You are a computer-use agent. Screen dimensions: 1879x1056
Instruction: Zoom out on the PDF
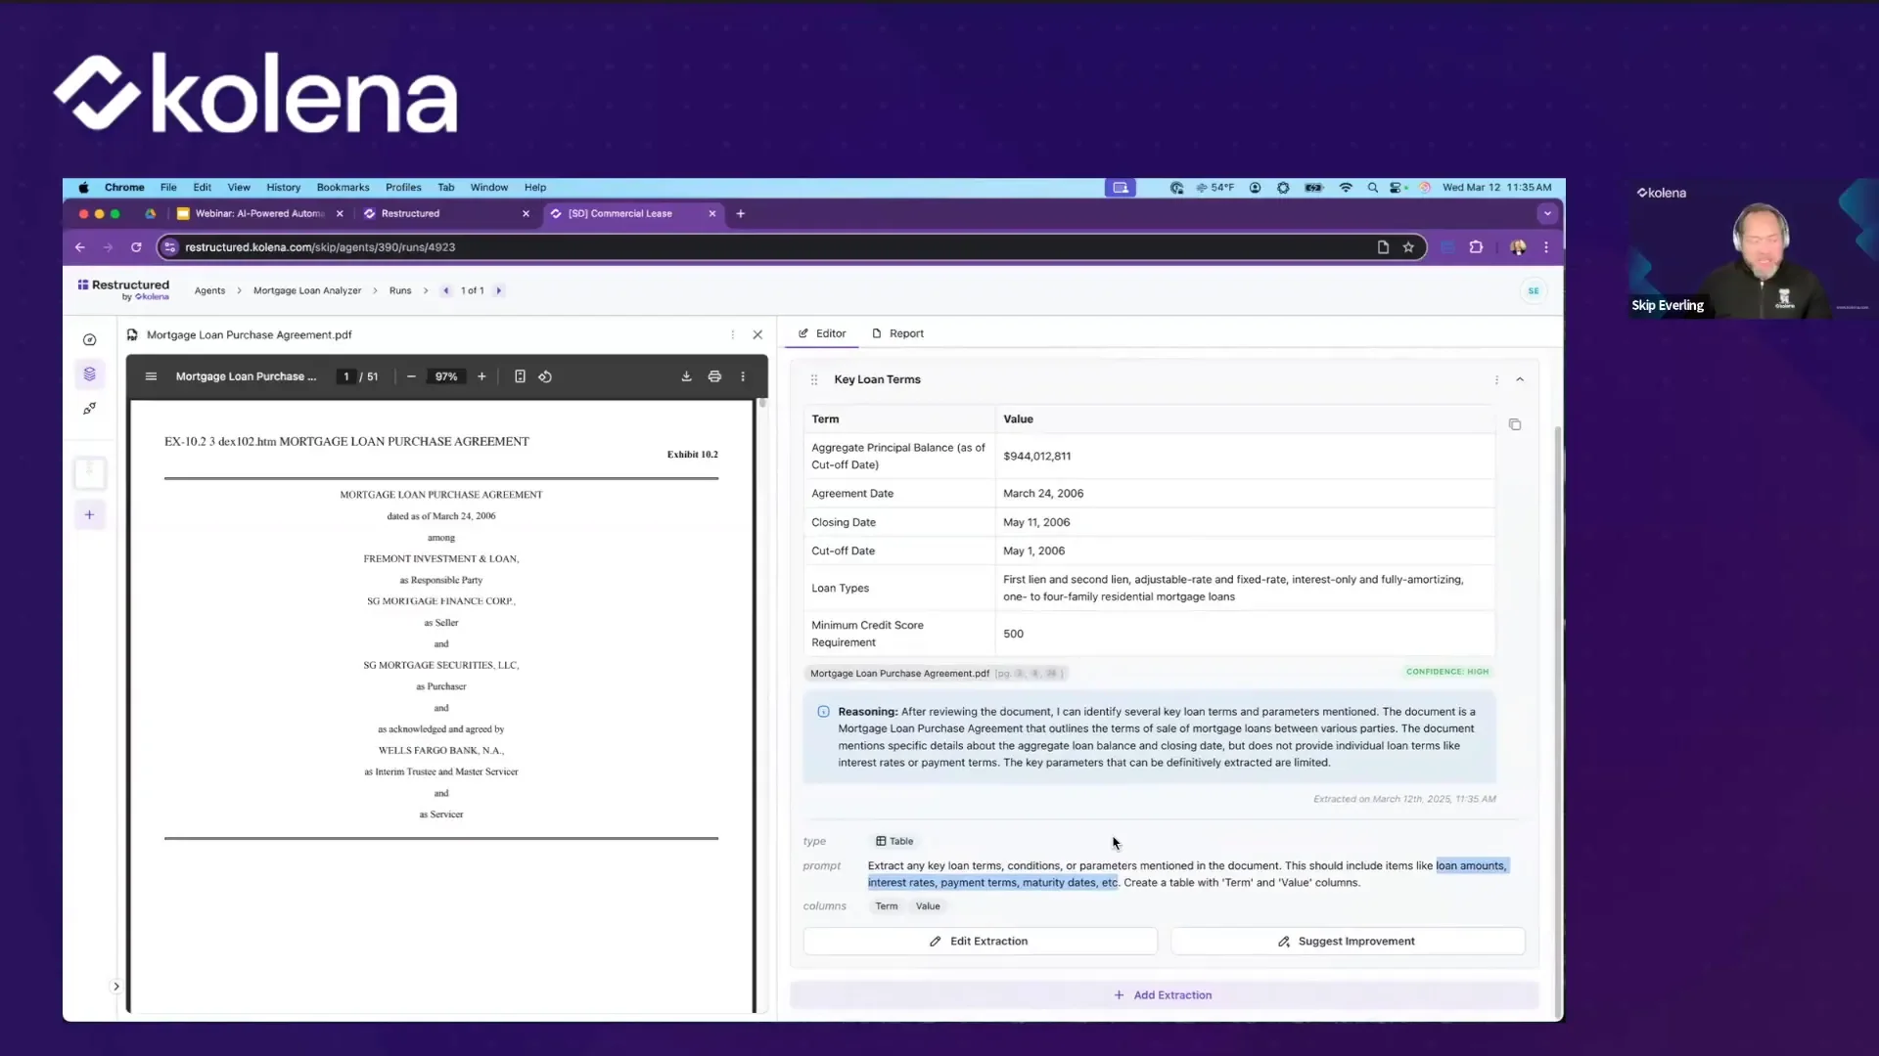point(411,376)
